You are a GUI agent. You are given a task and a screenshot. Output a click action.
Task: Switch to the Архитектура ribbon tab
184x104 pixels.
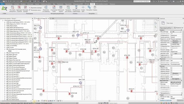click(x=9, y=4)
